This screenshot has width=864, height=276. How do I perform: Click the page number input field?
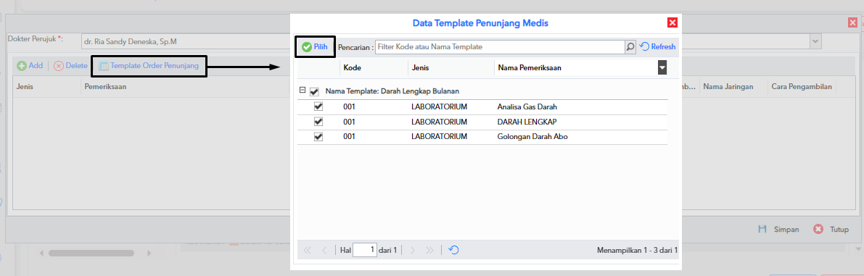point(365,250)
